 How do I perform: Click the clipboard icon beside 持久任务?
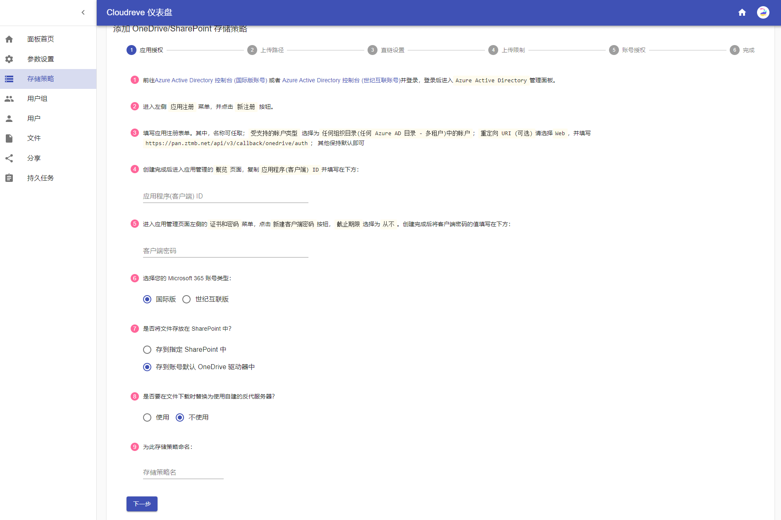[x=9, y=178]
